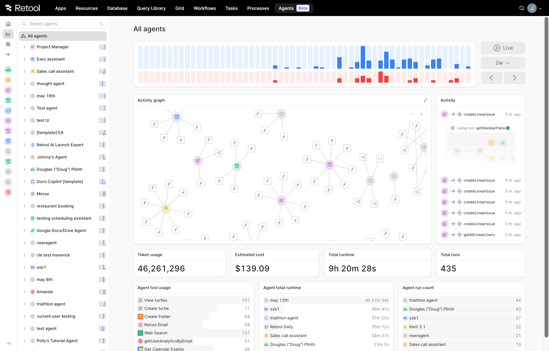Image resolution: width=549 pixels, height=351 pixels.
Task: Click the red flame icon in left rail
Action: (8, 192)
